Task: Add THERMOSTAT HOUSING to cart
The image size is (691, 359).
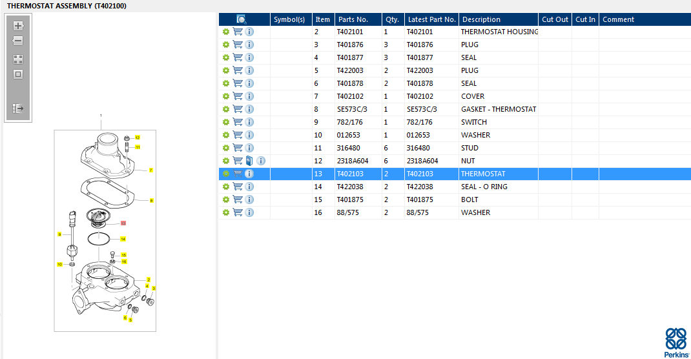Action: coord(238,32)
